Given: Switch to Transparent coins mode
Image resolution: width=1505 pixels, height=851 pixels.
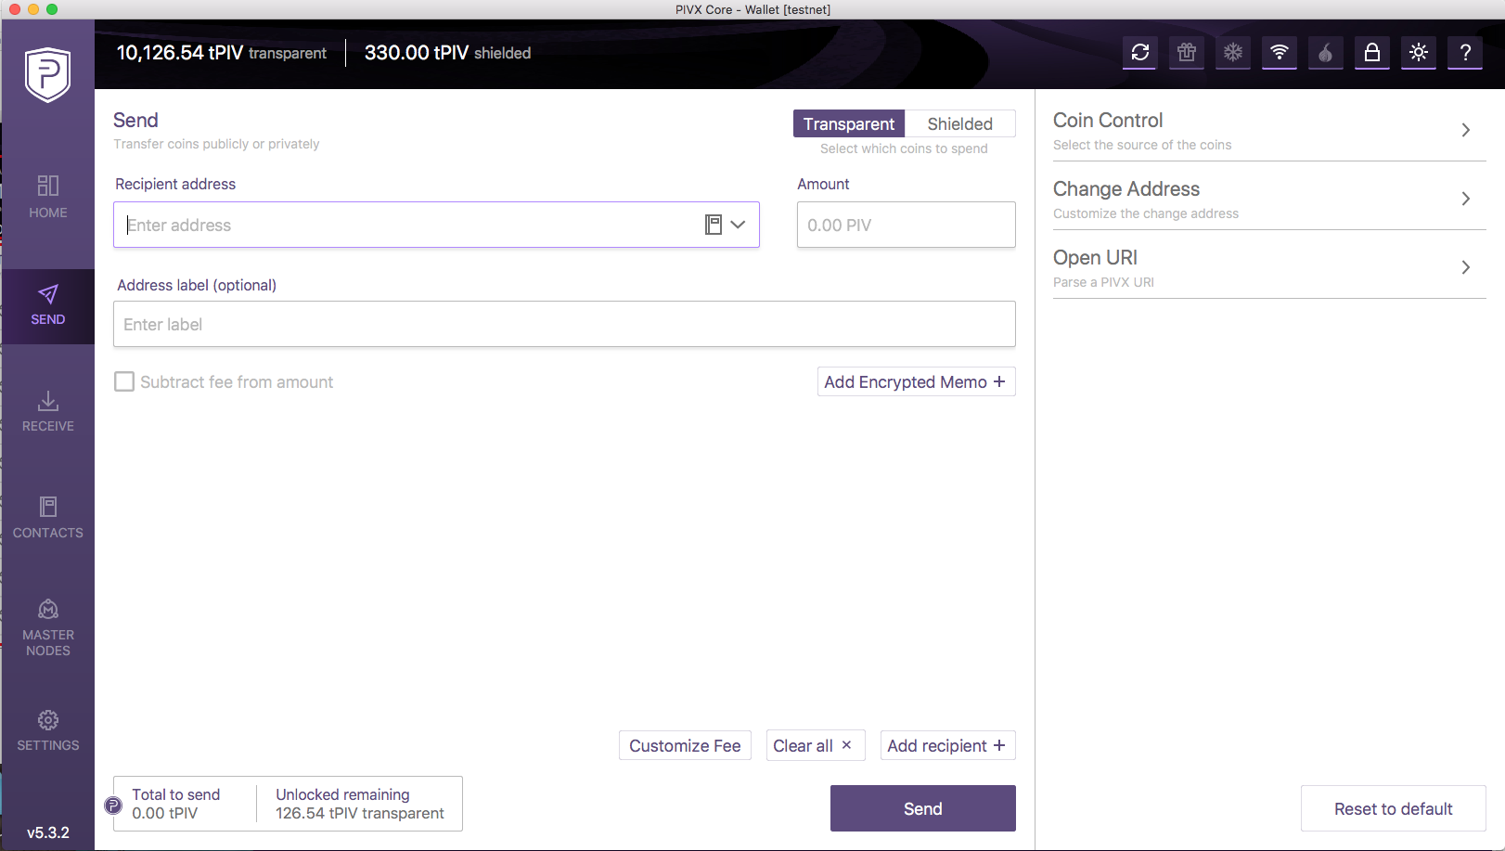Looking at the screenshot, I should [x=849, y=123].
